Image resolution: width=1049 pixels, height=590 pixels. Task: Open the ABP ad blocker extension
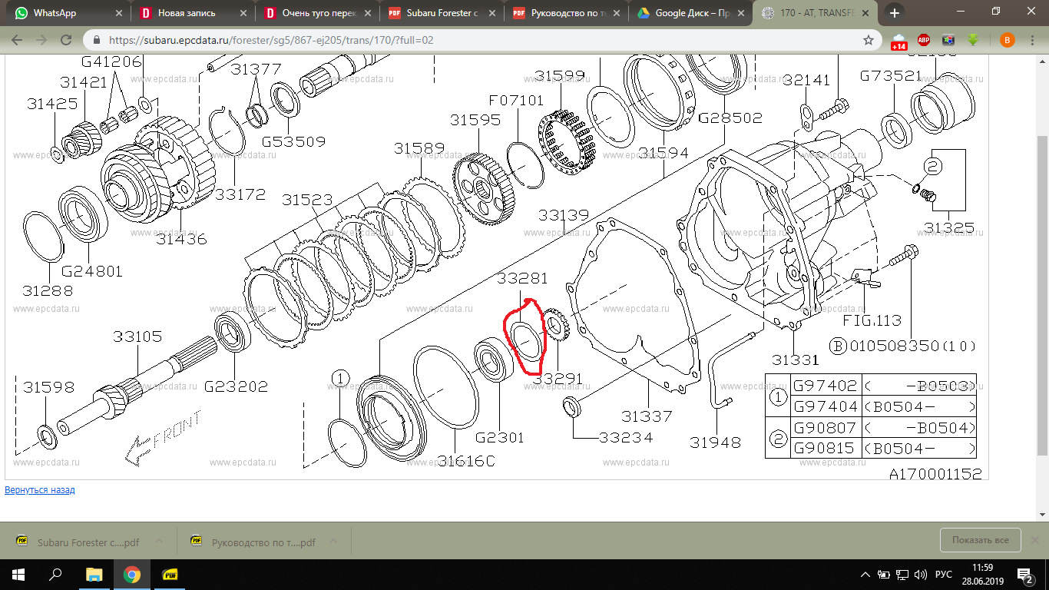click(x=924, y=40)
